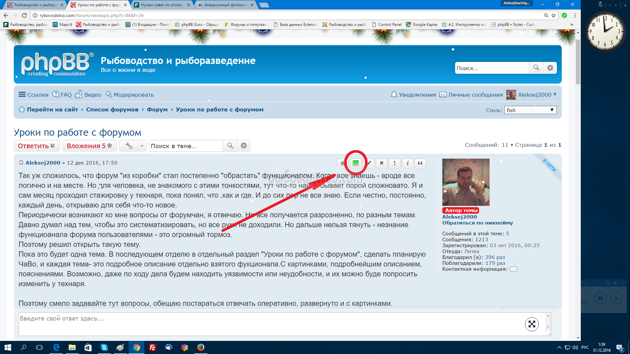The image size is (630, 354).
Task: Report post with exclamation mark icon
Action: (x=394, y=163)
